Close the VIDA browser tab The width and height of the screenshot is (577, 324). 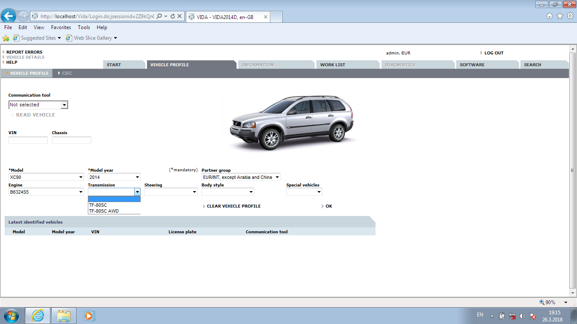pos(265,17)
